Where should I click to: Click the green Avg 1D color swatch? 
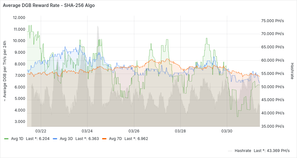[6, 138]
